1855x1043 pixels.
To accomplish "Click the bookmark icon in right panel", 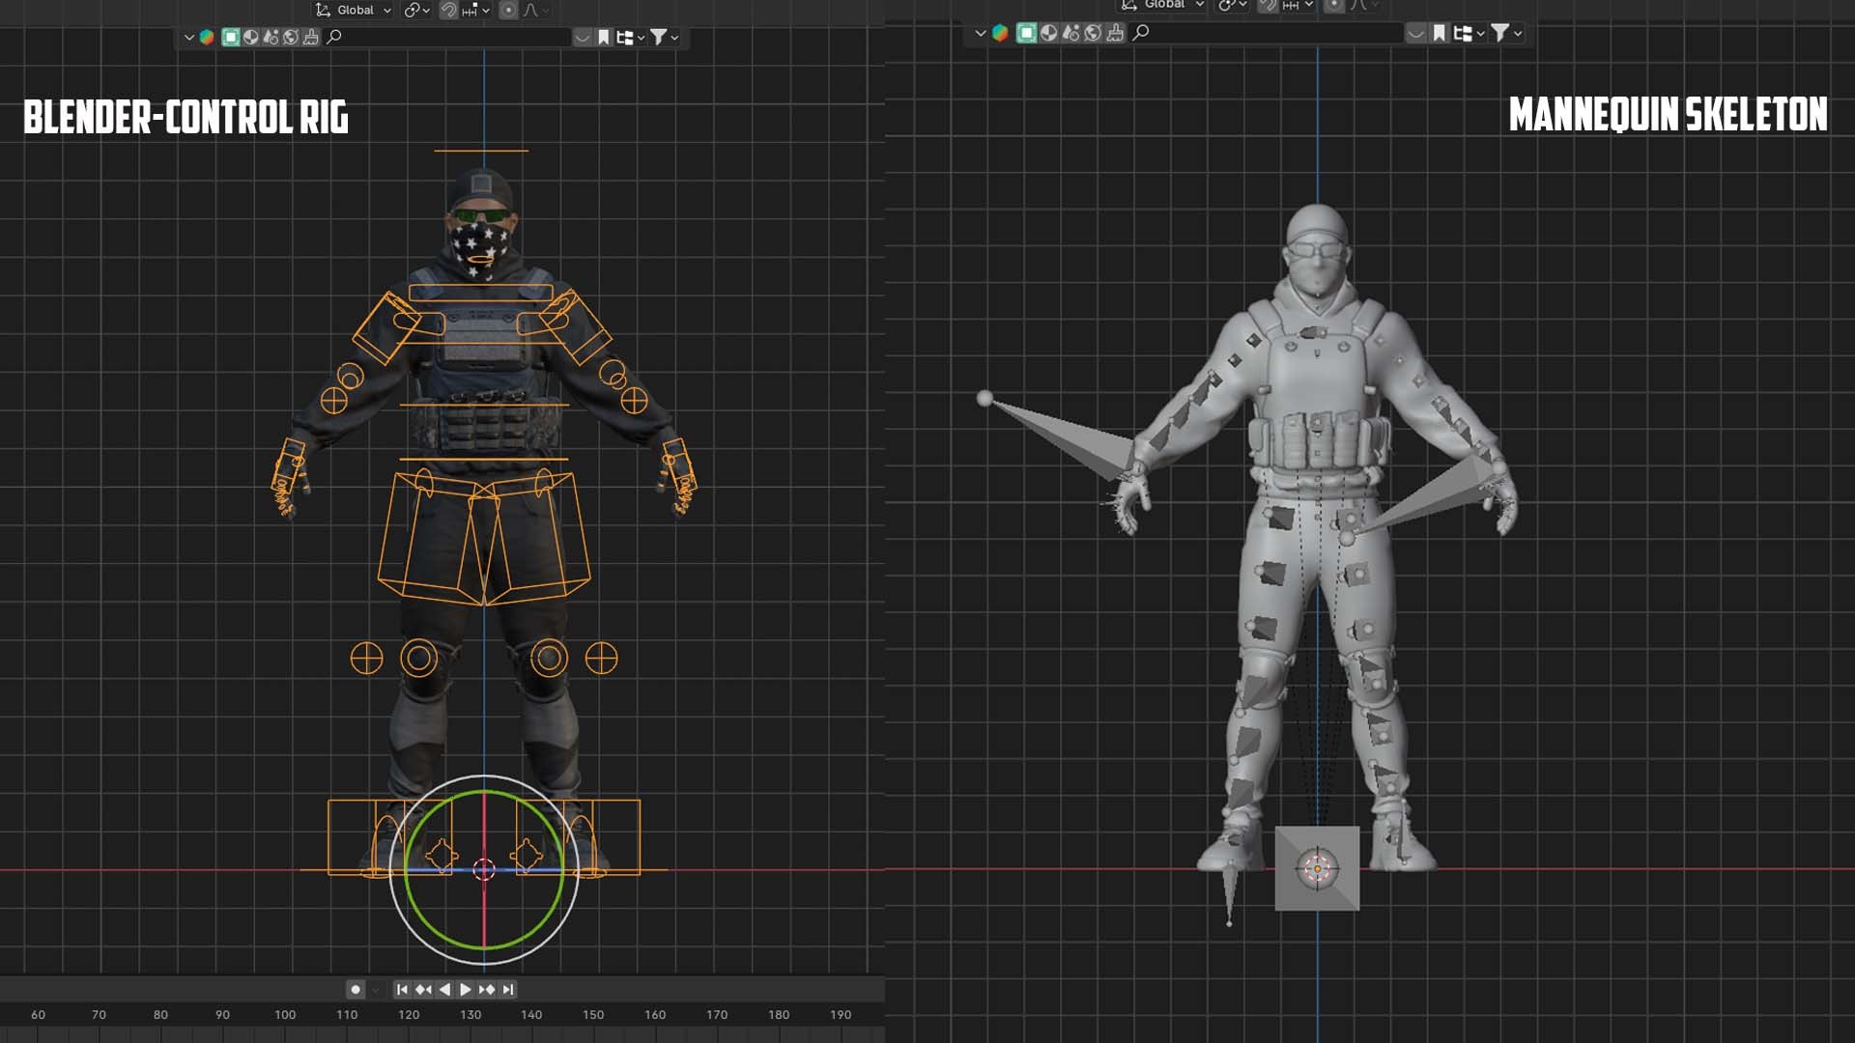I will click(x=1440, y=33).
